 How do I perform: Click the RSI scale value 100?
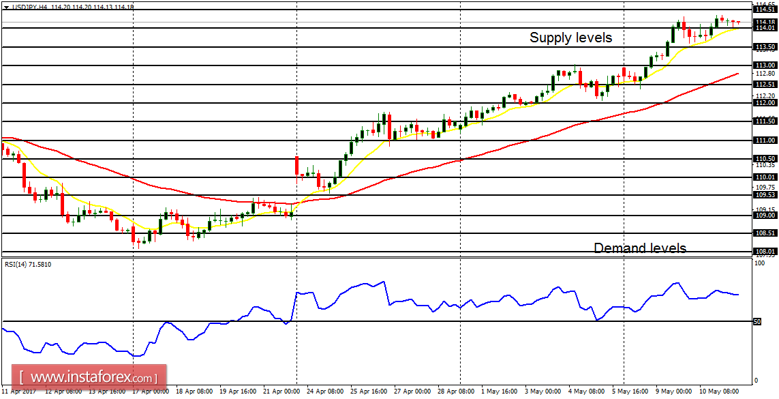coord(760,263)
